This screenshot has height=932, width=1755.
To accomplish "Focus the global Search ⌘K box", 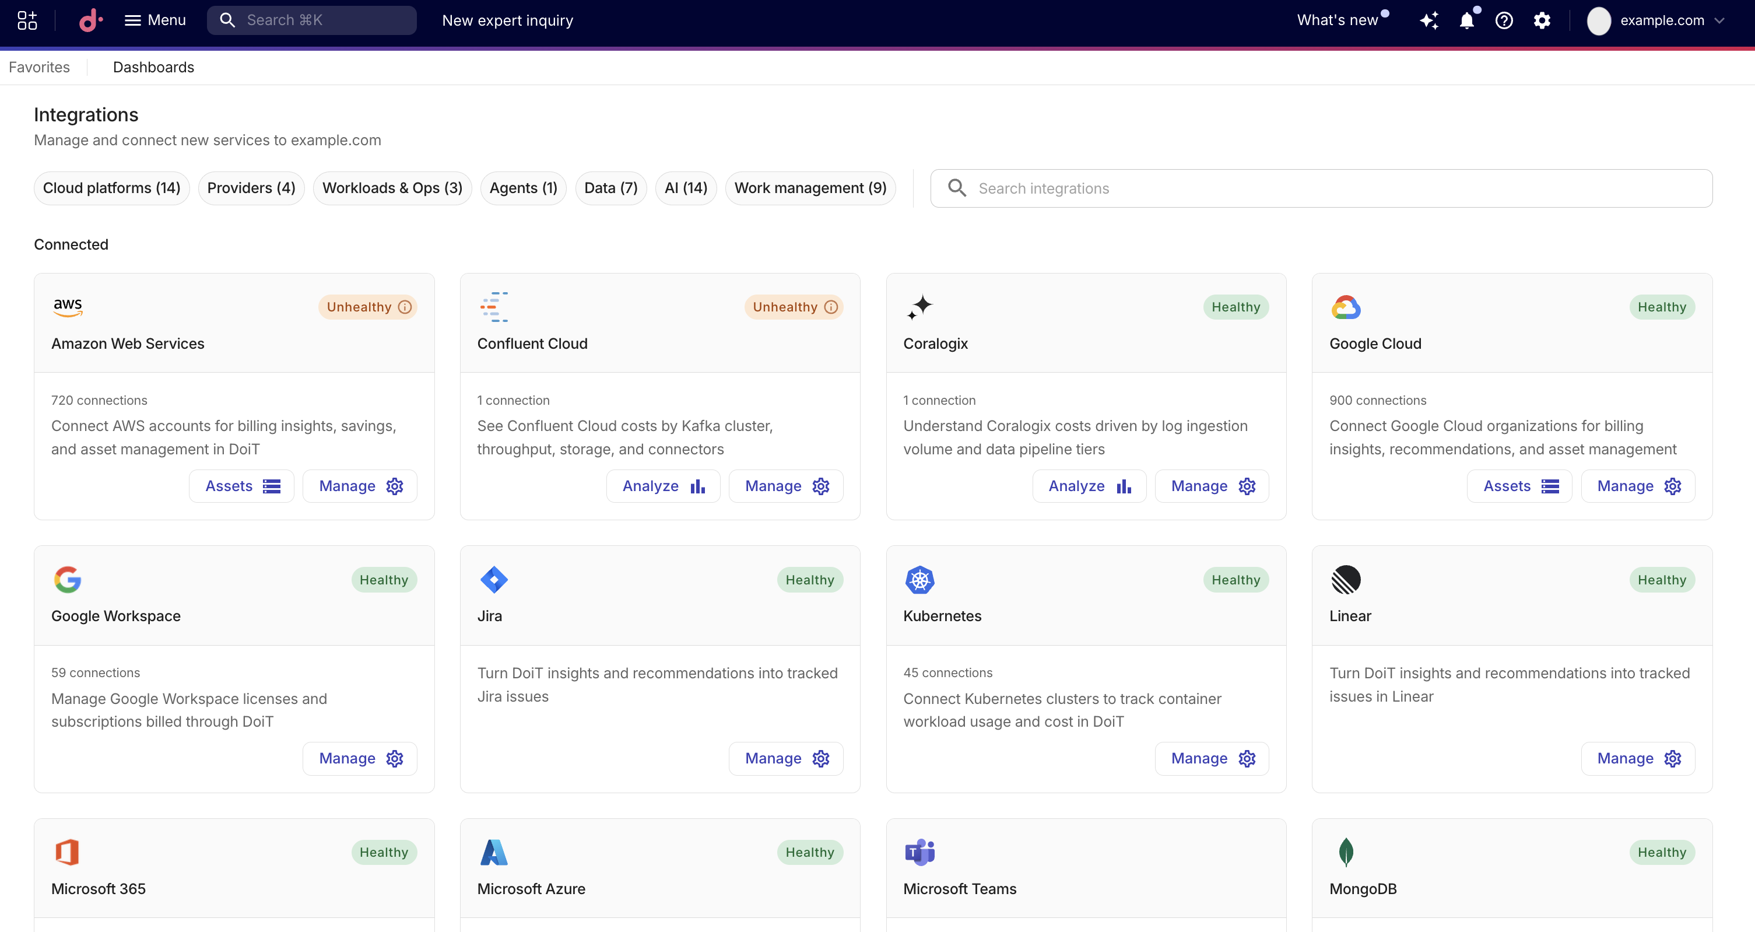I will (x=311, y=20).
